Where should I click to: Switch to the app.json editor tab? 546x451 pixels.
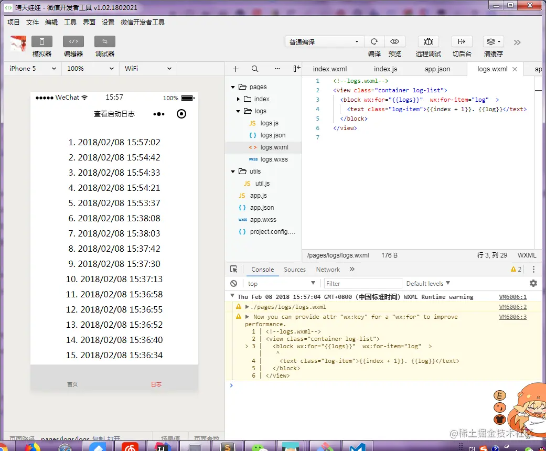(437, 69)
